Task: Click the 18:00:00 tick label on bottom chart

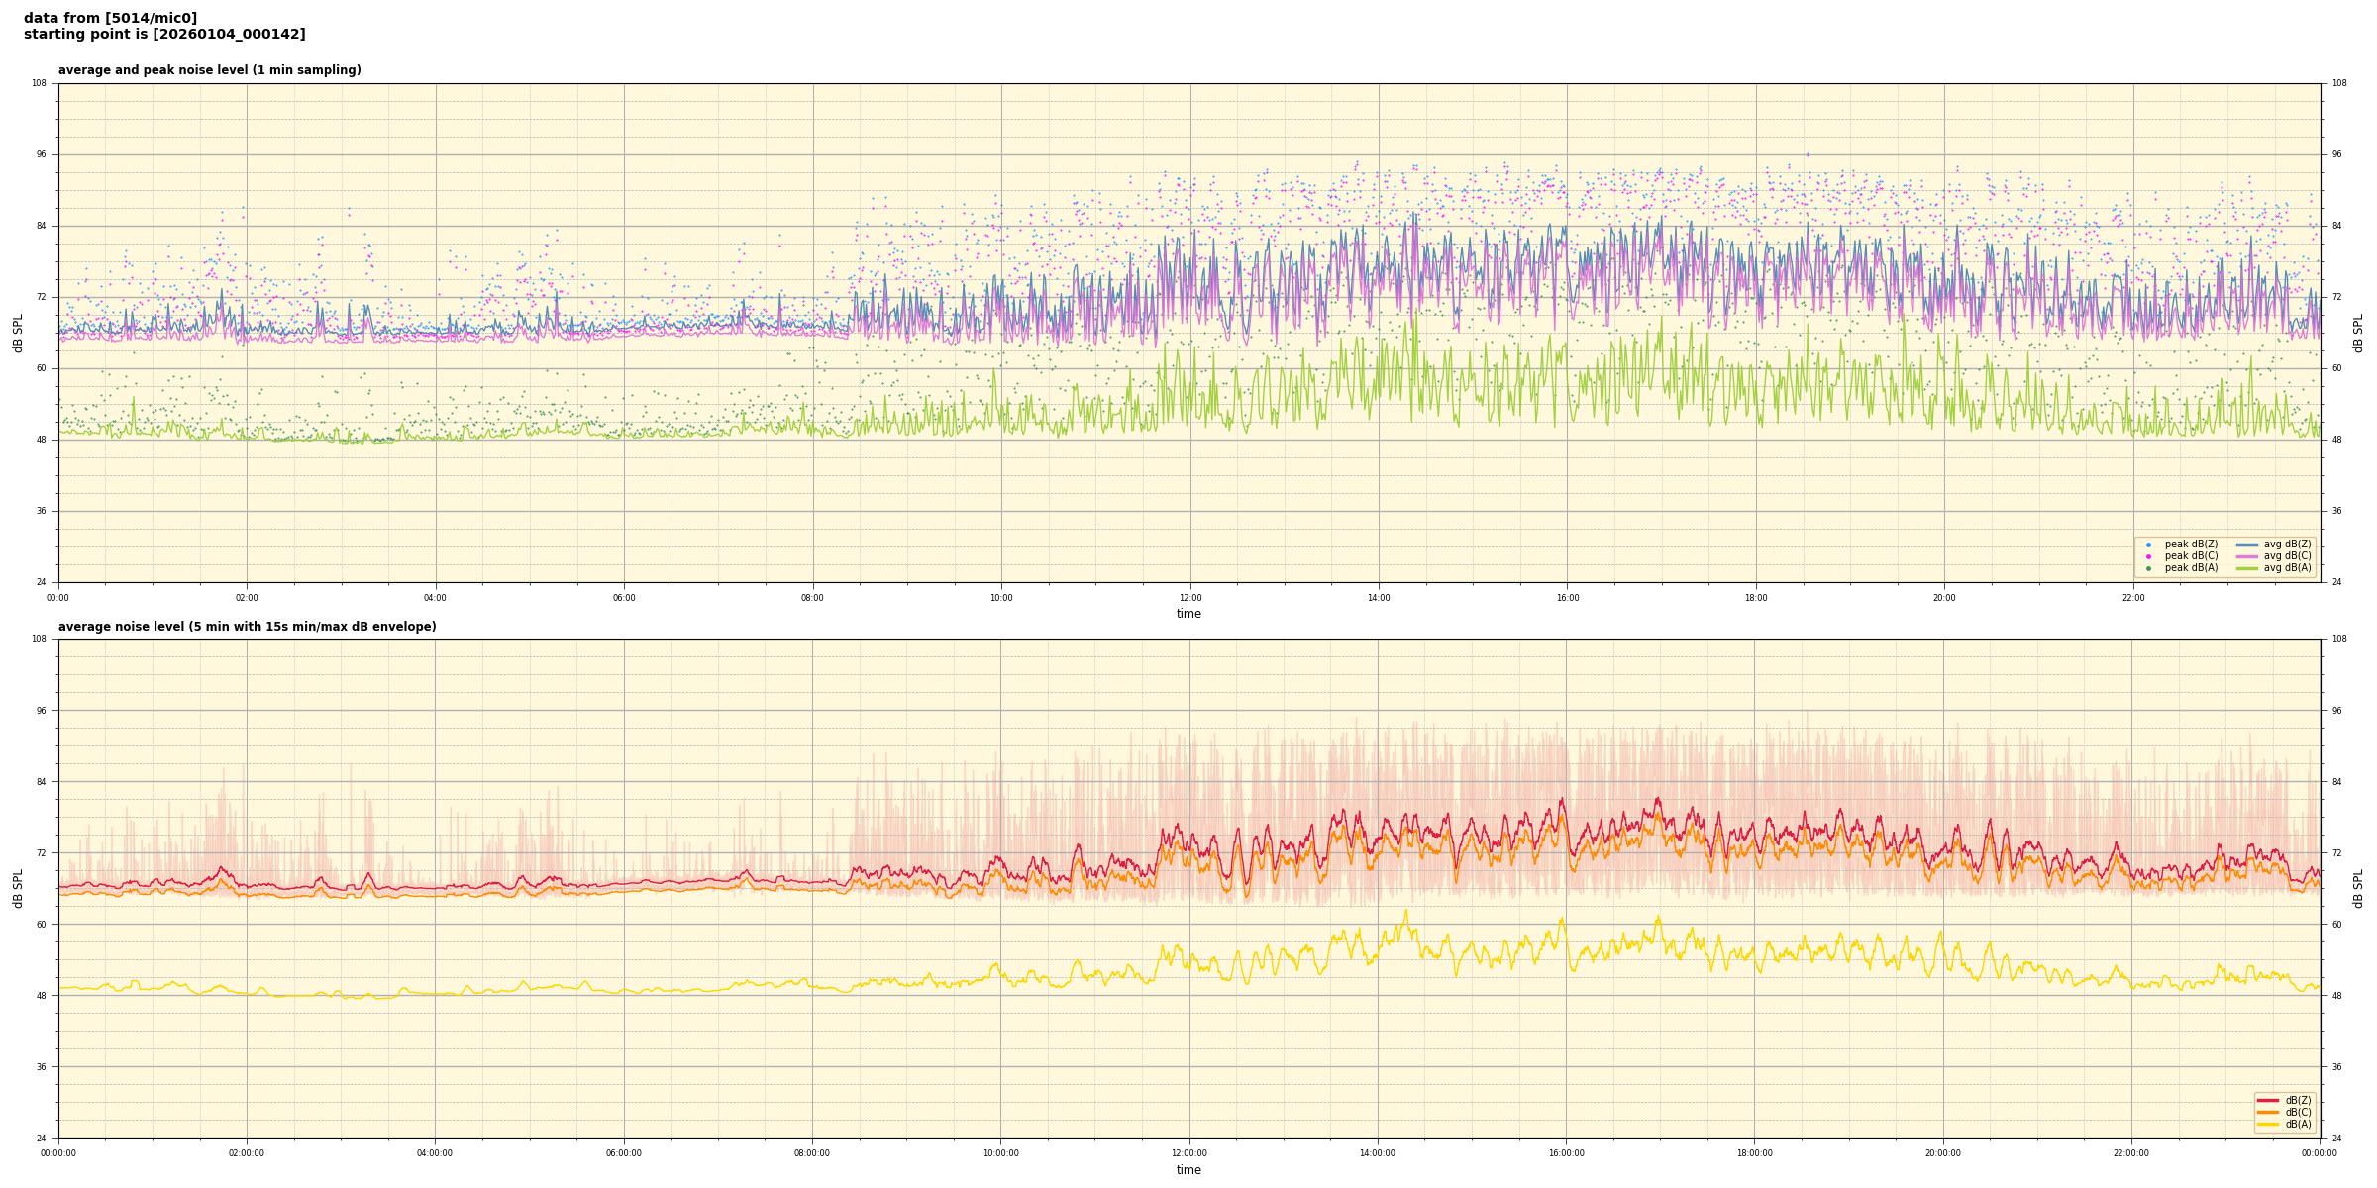Action: click(x=1754, y=1153)
